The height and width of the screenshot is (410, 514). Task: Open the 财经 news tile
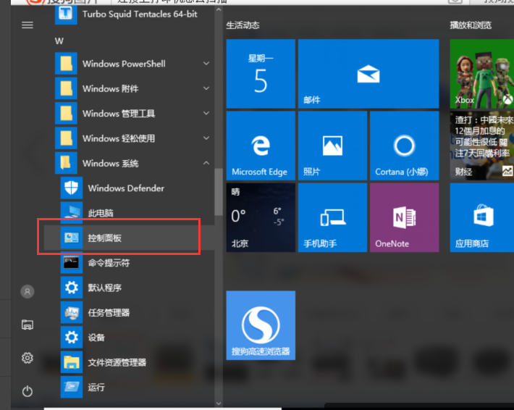[x=482, y=146]
